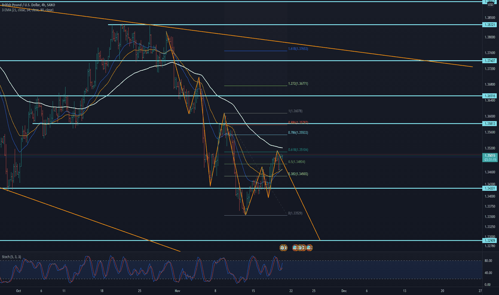
Task: Click the Dec label on time axis
Action: 344,291
